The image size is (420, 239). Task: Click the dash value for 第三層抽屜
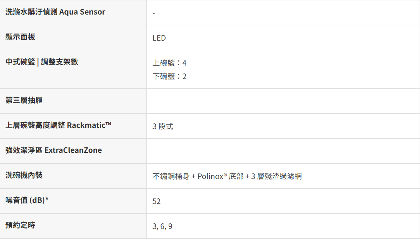click(x=154, y=102)
